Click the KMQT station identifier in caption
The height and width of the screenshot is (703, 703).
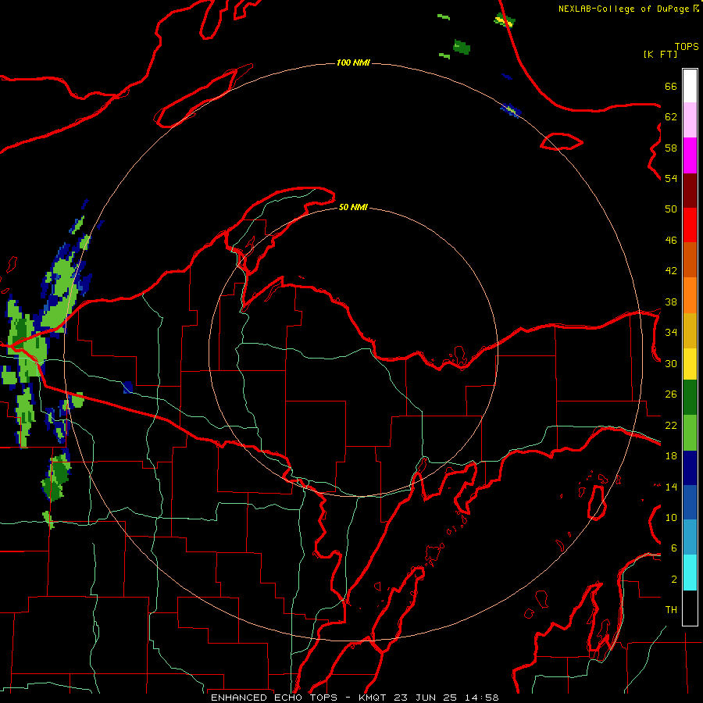[x=372, y=698]
